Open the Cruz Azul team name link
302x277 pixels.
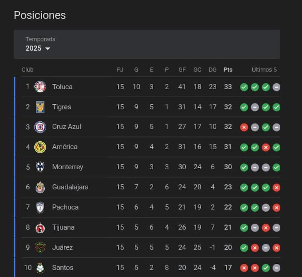[x=66, y=127]
